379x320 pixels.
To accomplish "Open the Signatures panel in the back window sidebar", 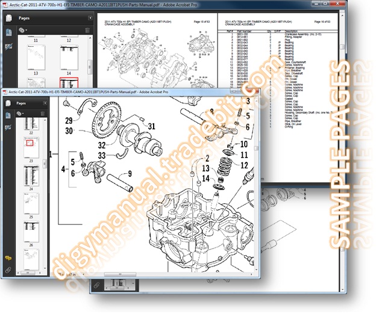I will point(9,46).
